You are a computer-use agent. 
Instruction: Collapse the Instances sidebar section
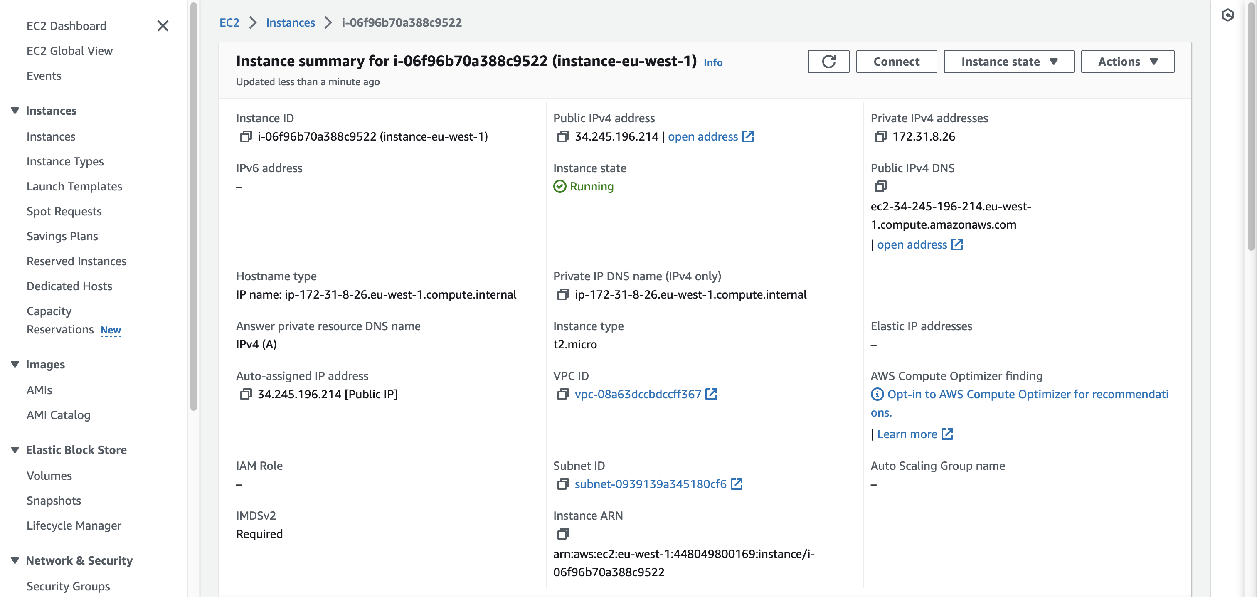(15, 111)
